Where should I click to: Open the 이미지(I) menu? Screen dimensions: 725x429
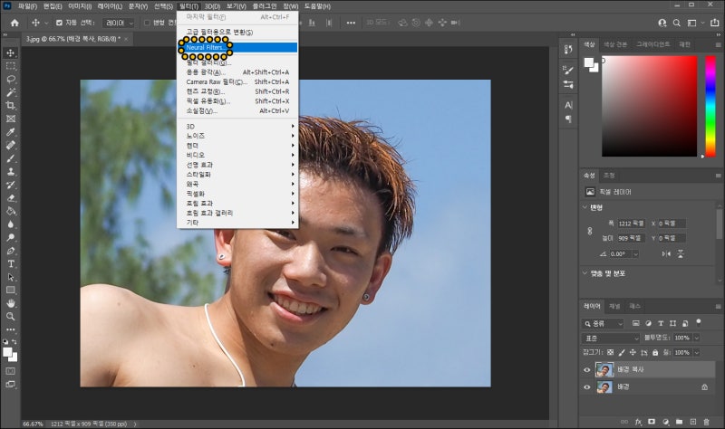click(x=80, y=6)
